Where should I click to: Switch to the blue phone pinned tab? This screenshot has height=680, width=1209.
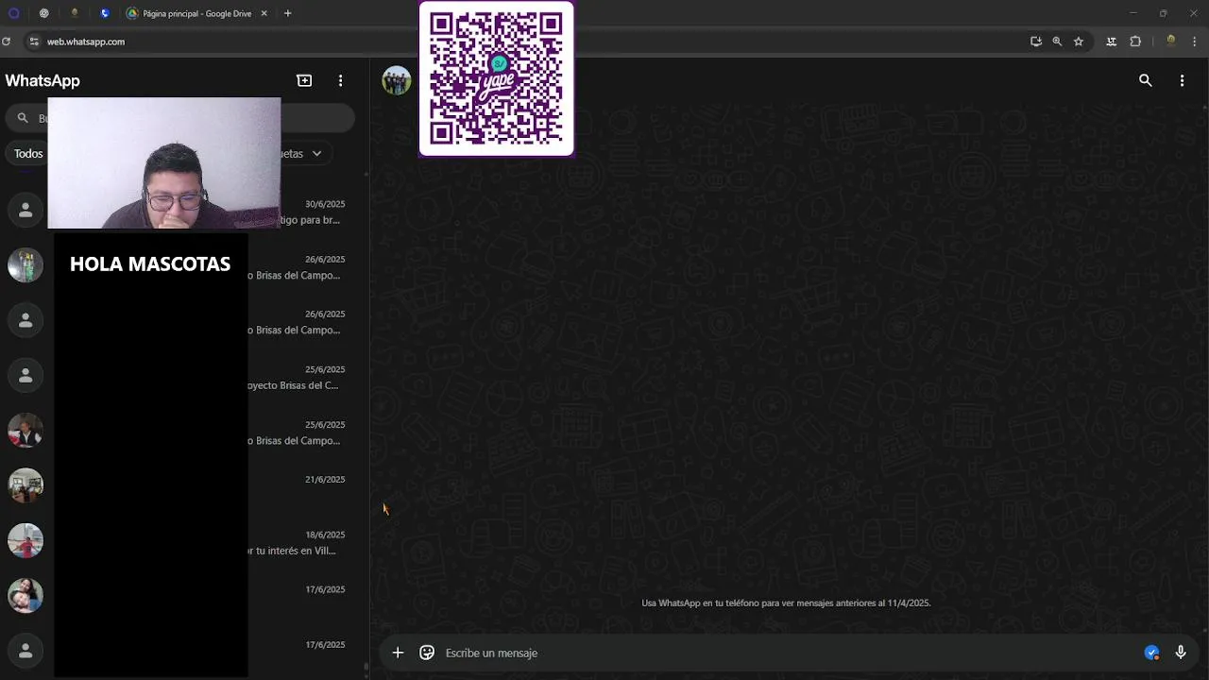[105, 13]
